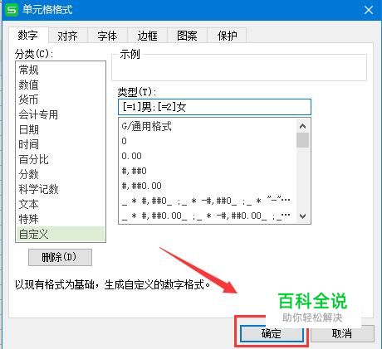
Task: Click the 类型 format code input field
Action: point(214,107)
